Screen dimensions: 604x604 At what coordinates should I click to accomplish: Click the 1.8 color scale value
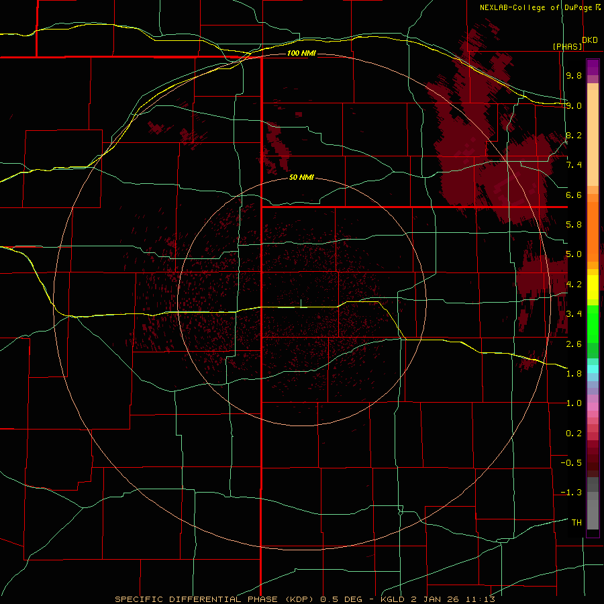574,374
